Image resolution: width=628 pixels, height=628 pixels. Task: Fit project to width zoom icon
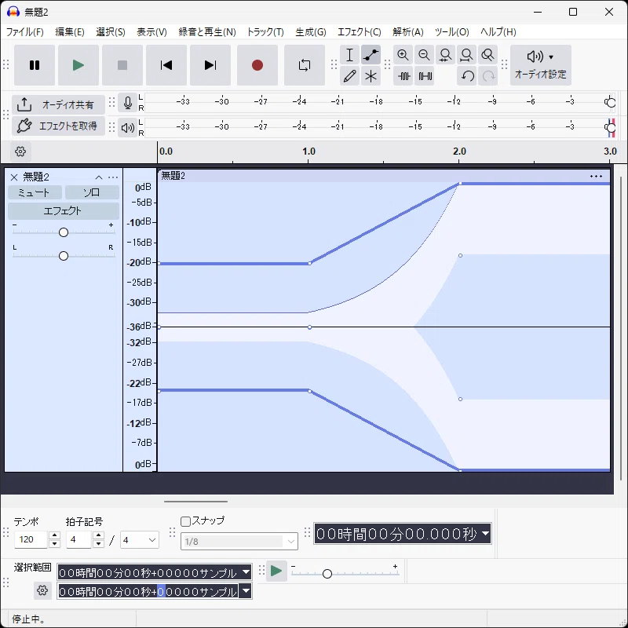(466, 55)
